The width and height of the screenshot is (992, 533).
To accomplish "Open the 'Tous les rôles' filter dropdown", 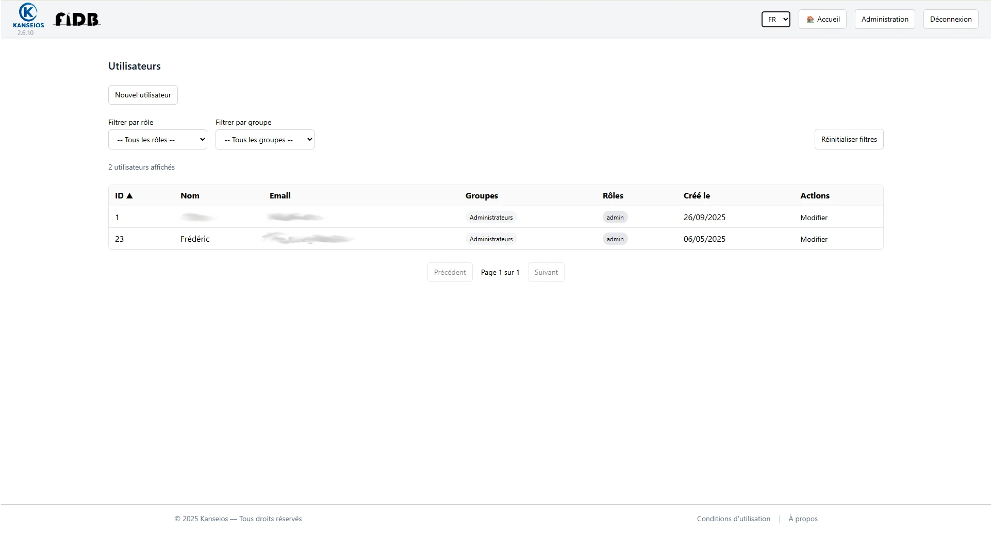I will tap(158, 139).
